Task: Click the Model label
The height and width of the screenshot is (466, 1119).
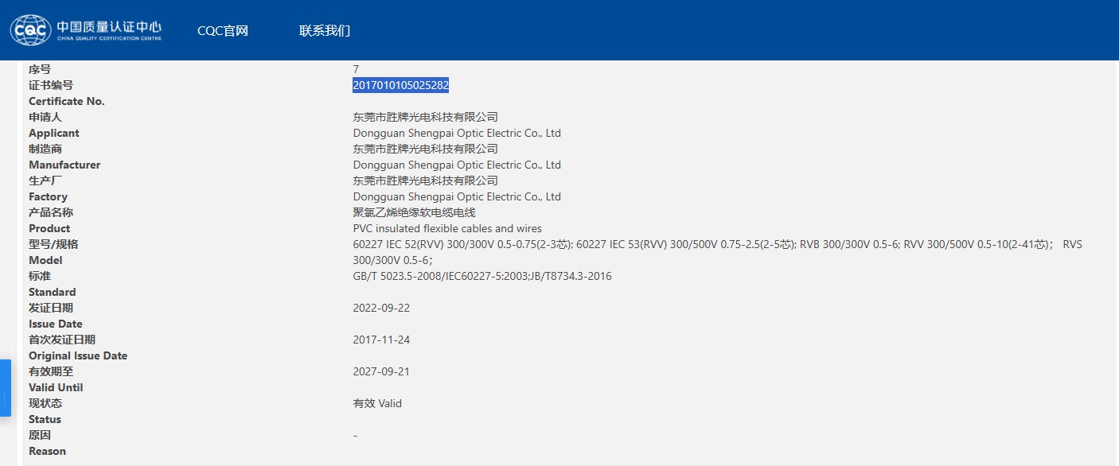Action: point(45,260)
